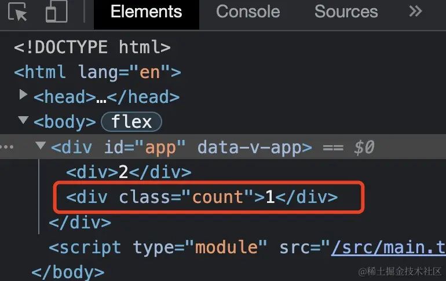The width and height of the screenshot is (446, 281).
Task: Toggle the device toolbar icon
Action: [x=57, y=12]
